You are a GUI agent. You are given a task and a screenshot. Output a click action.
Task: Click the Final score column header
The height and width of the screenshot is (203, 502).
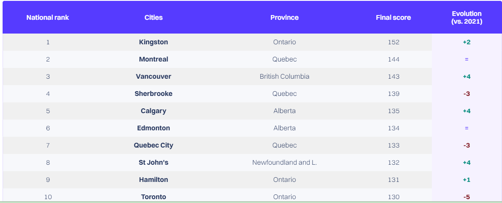(x=394, y=18)
